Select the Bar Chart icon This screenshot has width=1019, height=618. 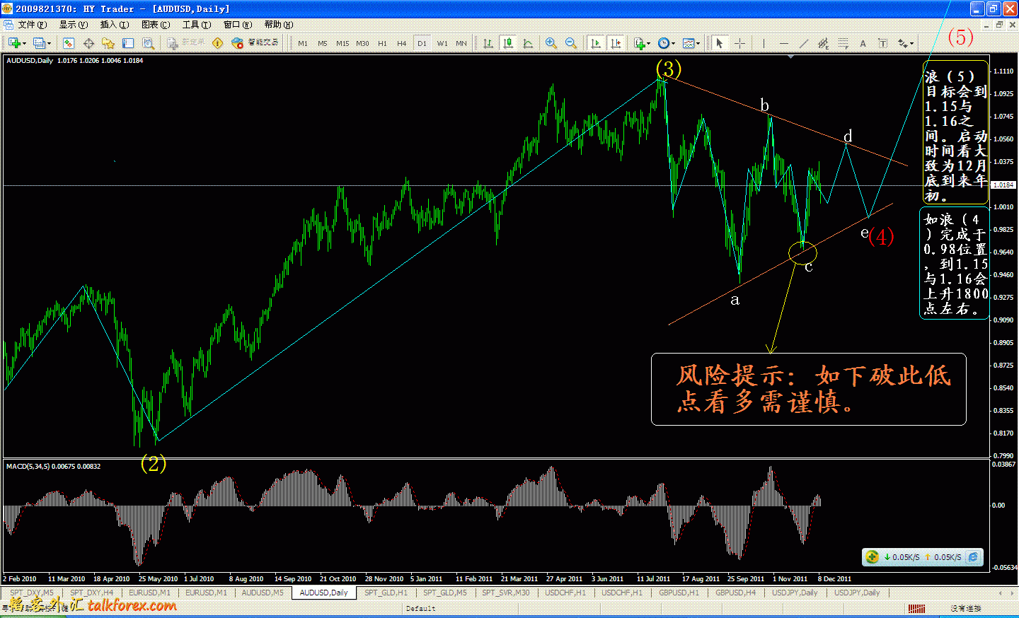click(x=488, y=43)
